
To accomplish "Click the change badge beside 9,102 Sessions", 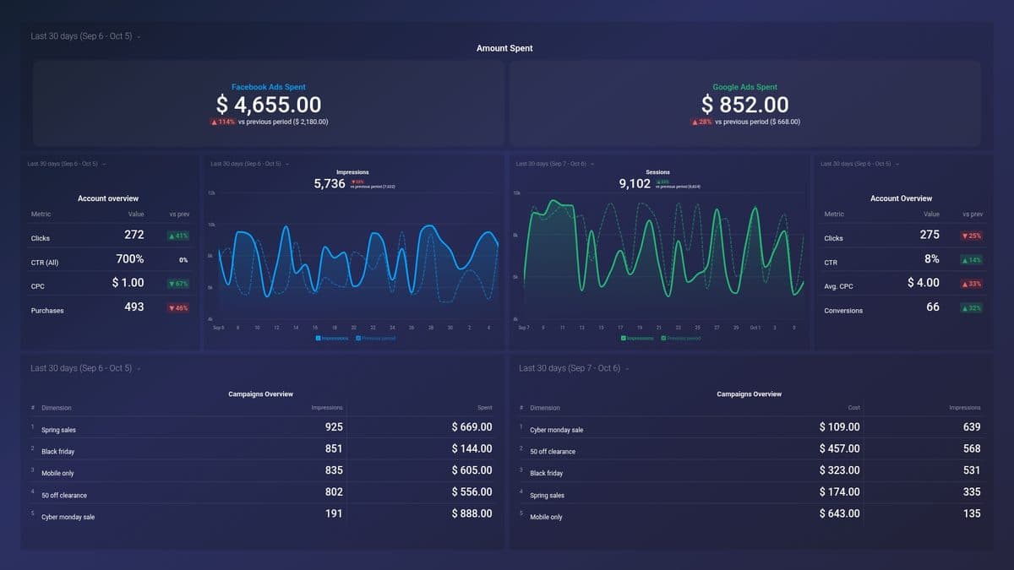I will click(662, 182).
